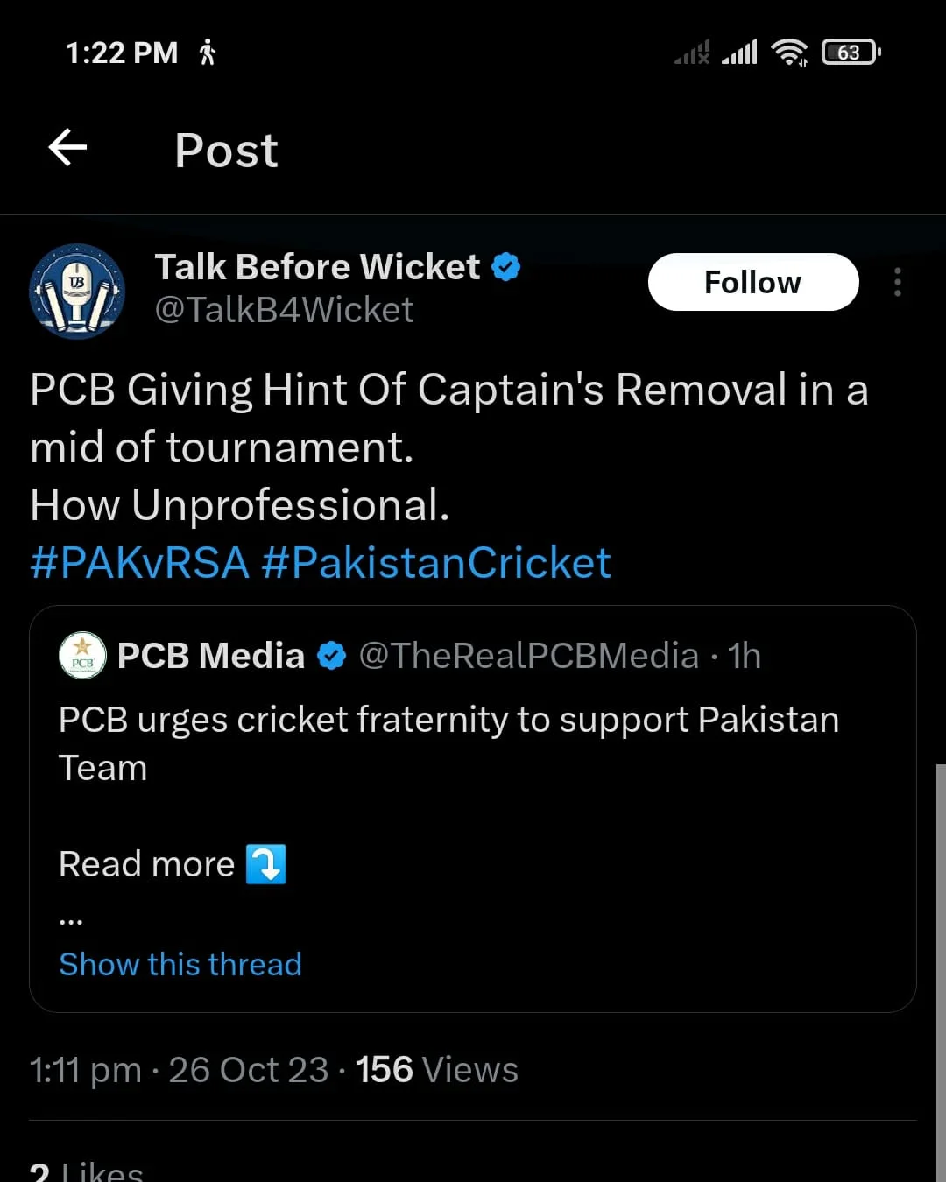Tap the Wi-Fi status icon
The width and height of the screenshot is (946, 1182).
point(789,53)
